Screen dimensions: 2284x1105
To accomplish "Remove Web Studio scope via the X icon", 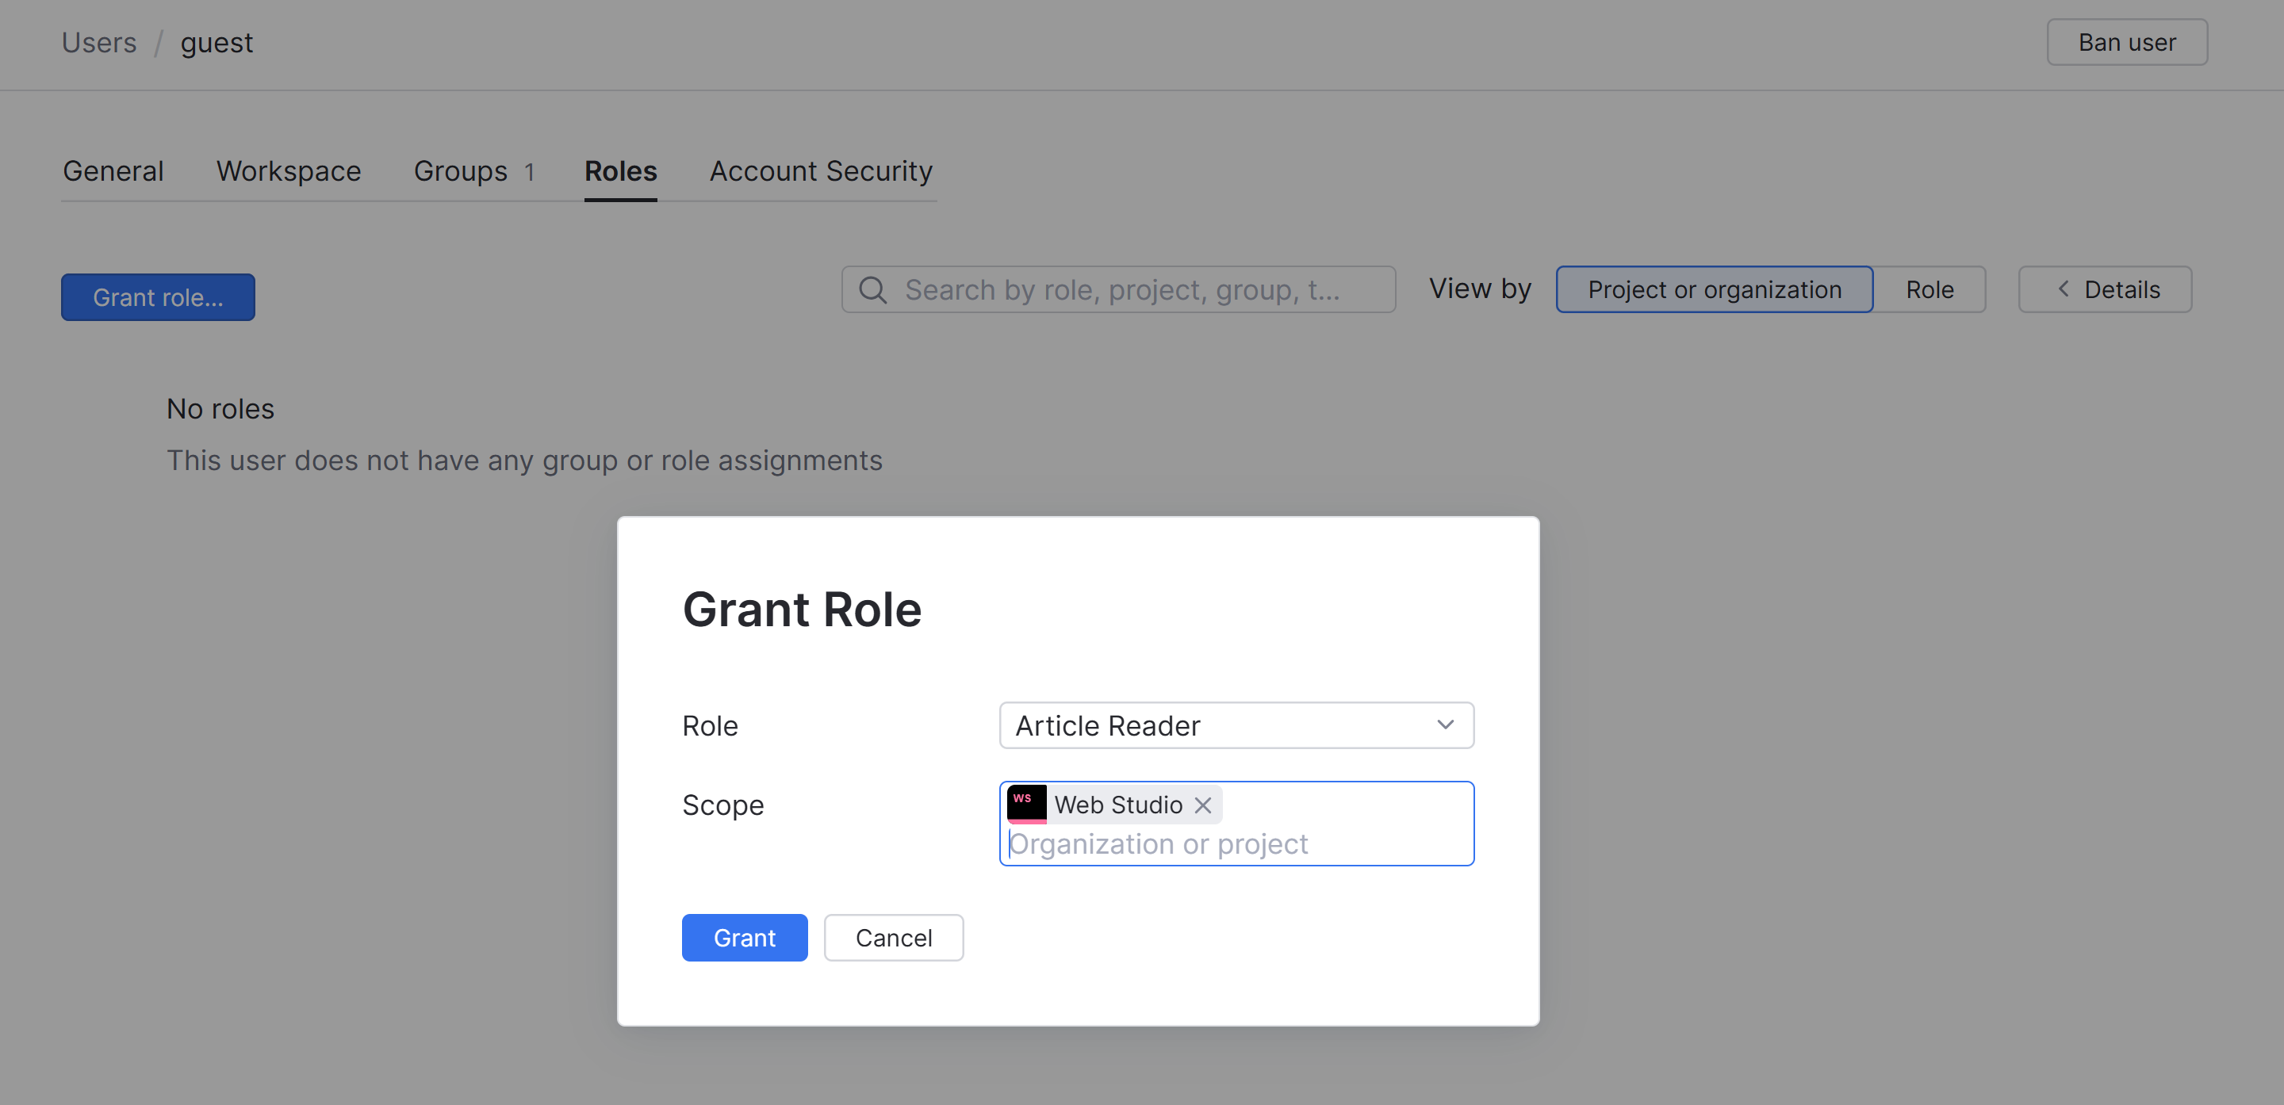I will click(x=1203, y=805).
